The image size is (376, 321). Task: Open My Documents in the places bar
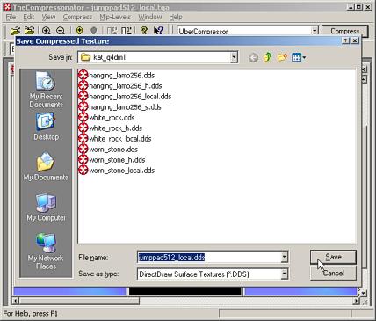click(x=46, y=166)
